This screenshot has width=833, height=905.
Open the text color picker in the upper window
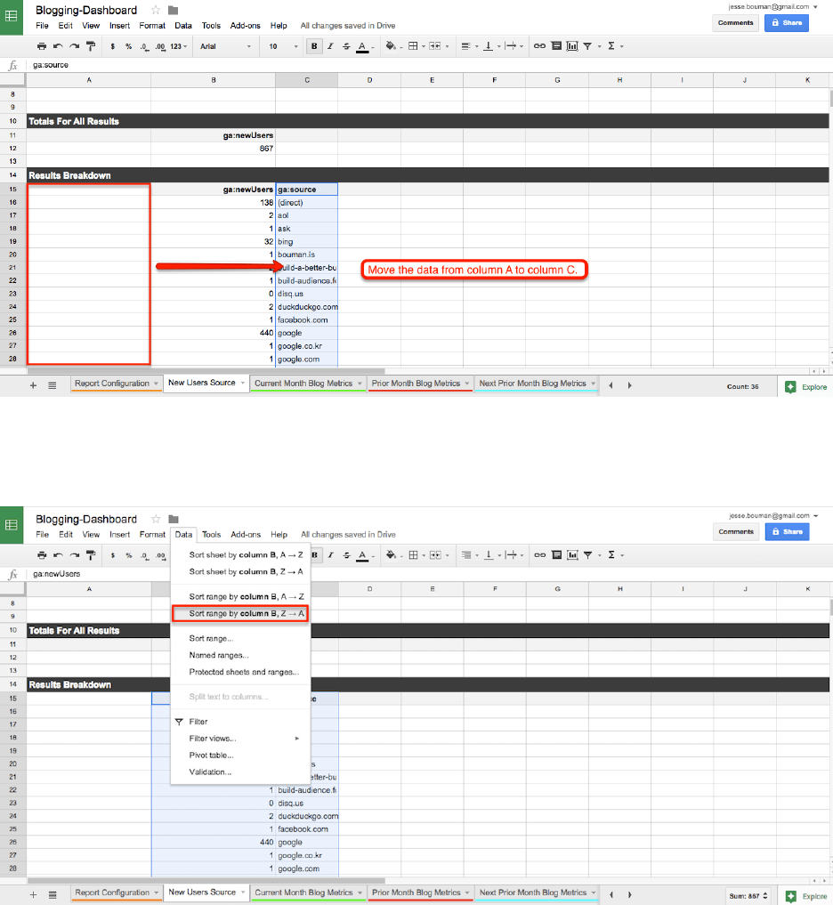362,46
